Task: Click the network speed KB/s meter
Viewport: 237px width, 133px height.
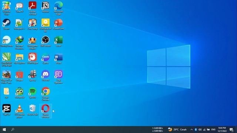Action: pyautogui.click(x=157, y=130)
